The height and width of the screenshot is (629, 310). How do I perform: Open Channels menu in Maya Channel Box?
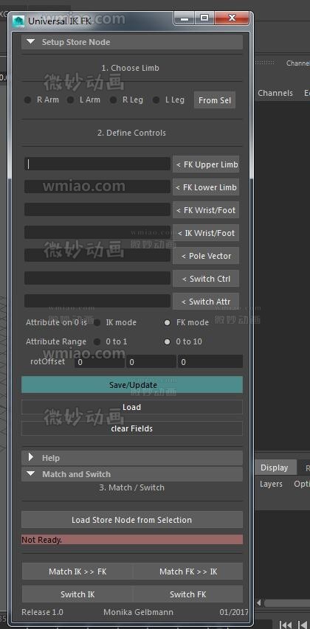tap(275, 93)
